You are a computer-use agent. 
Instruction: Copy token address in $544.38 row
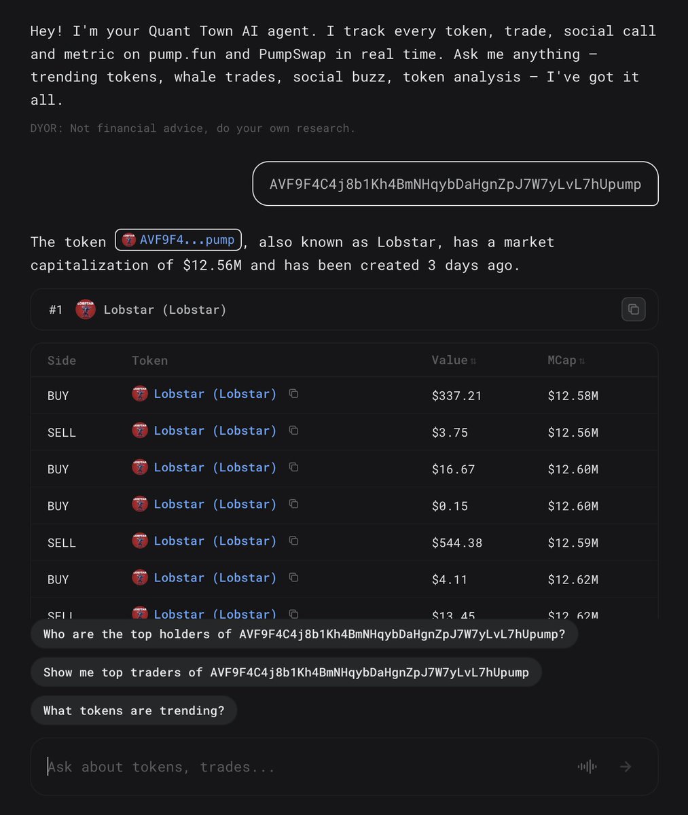pos(293,541)
